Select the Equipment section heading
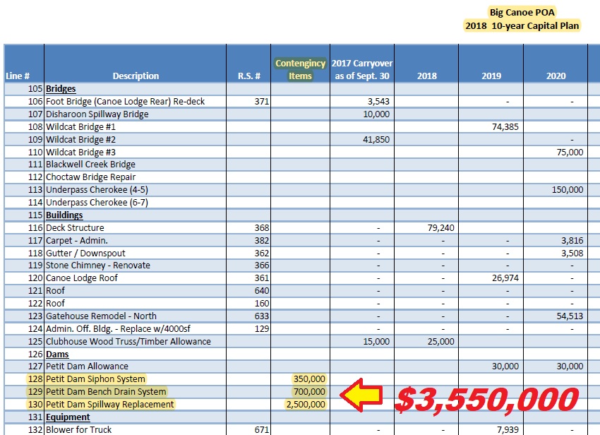The image size is (600, 435). click(x=68, y=417)
